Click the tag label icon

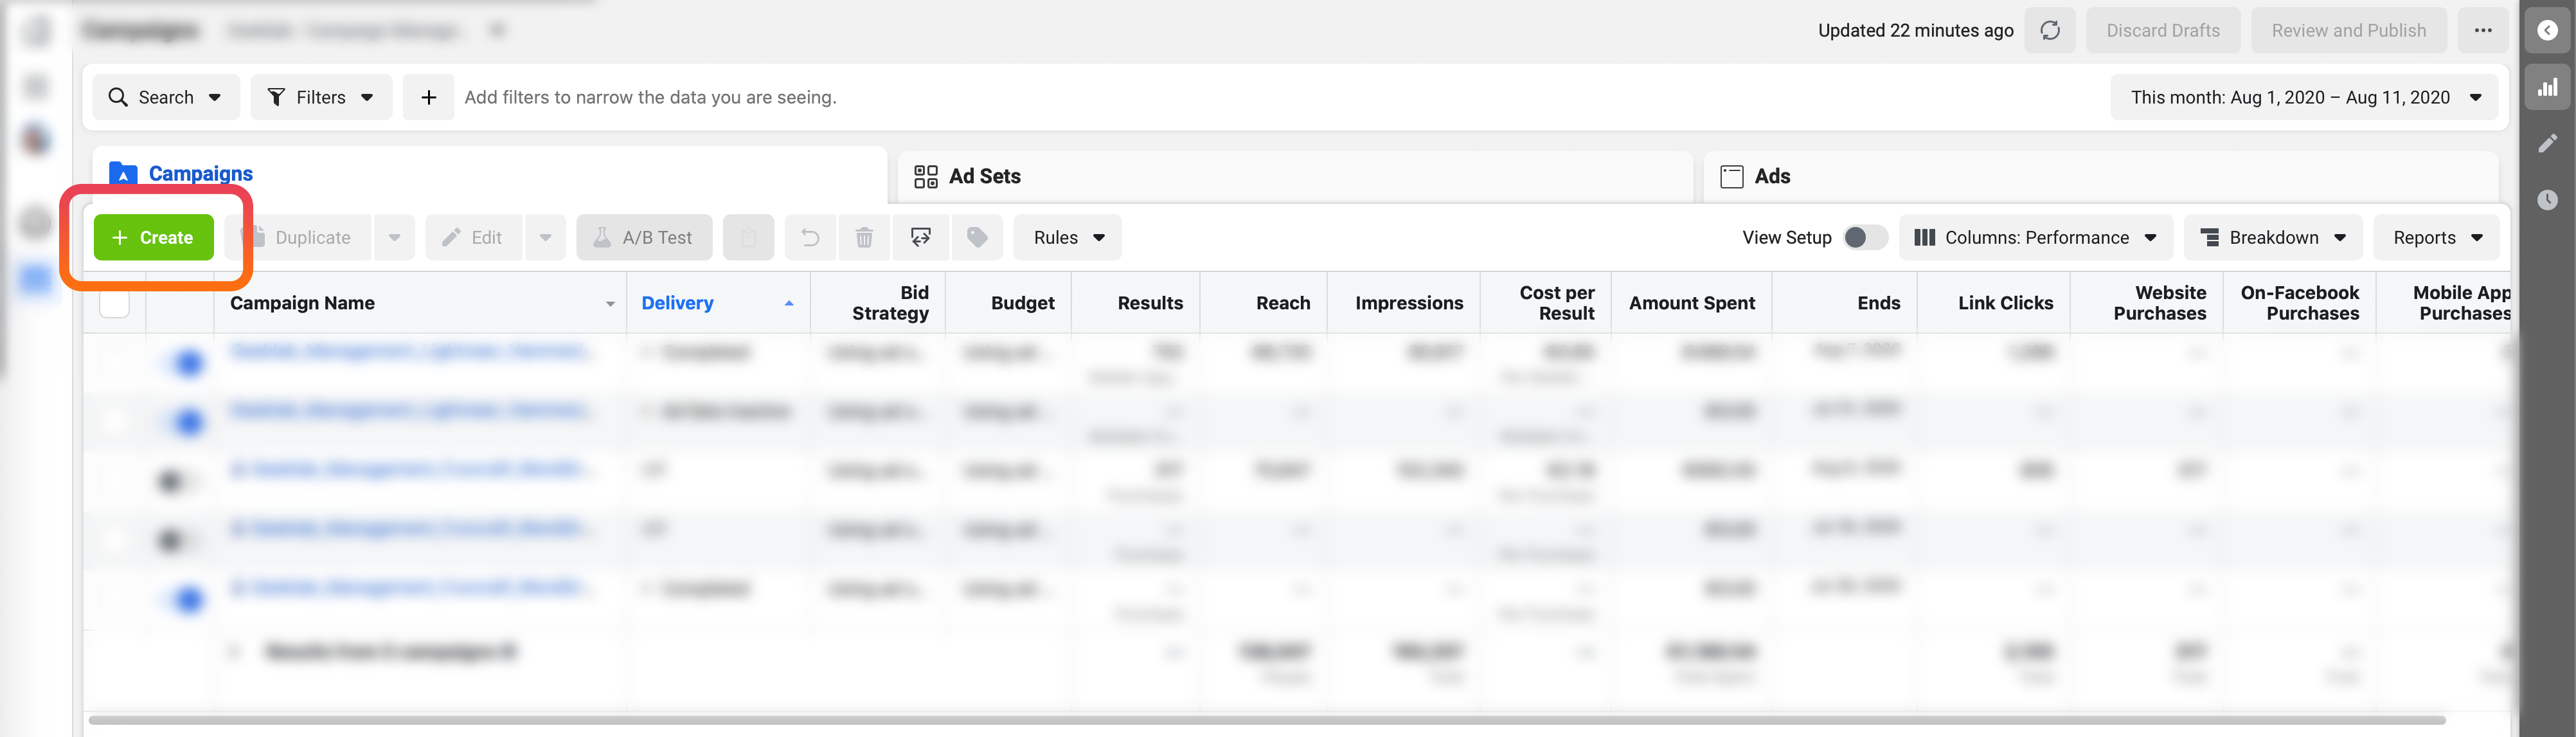pos(977,238)
